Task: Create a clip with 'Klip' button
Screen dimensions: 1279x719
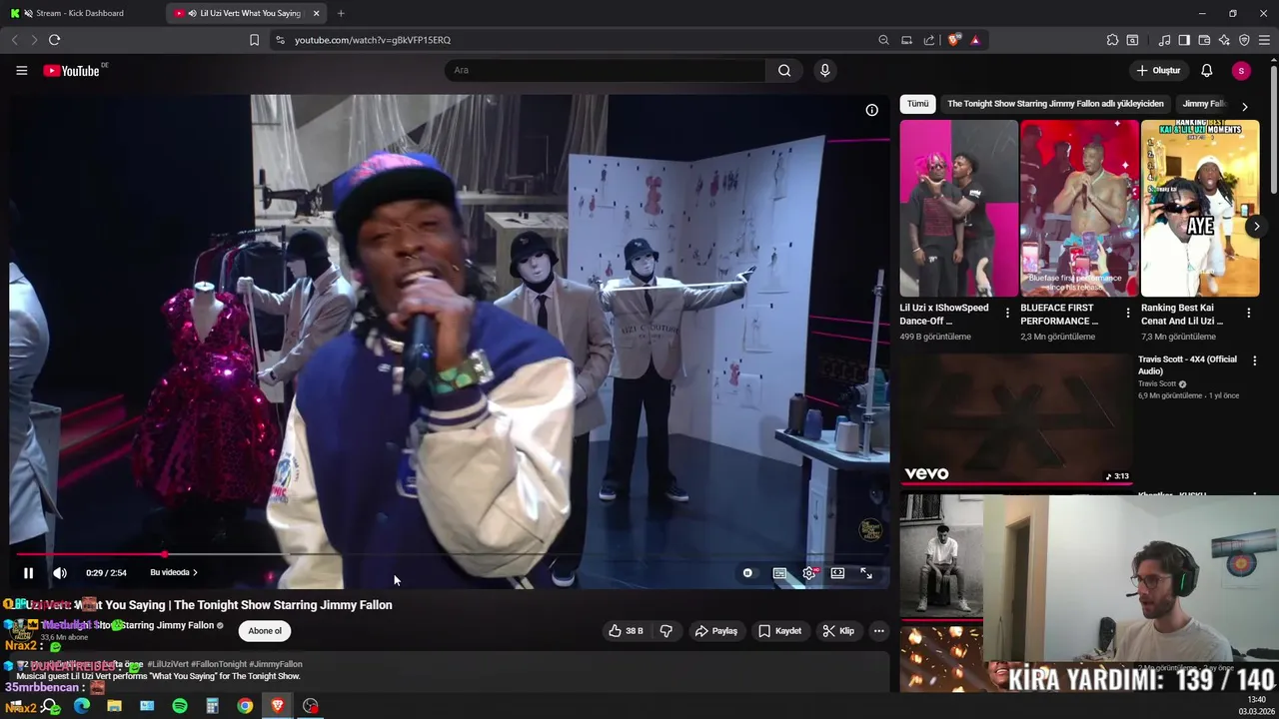Action: (x=838, y=631)
